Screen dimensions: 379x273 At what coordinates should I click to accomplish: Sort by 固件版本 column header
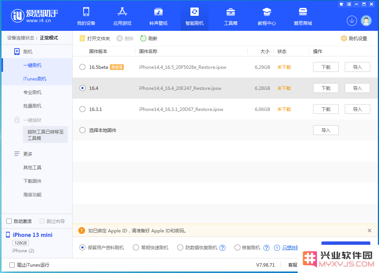tap(98, 51)
